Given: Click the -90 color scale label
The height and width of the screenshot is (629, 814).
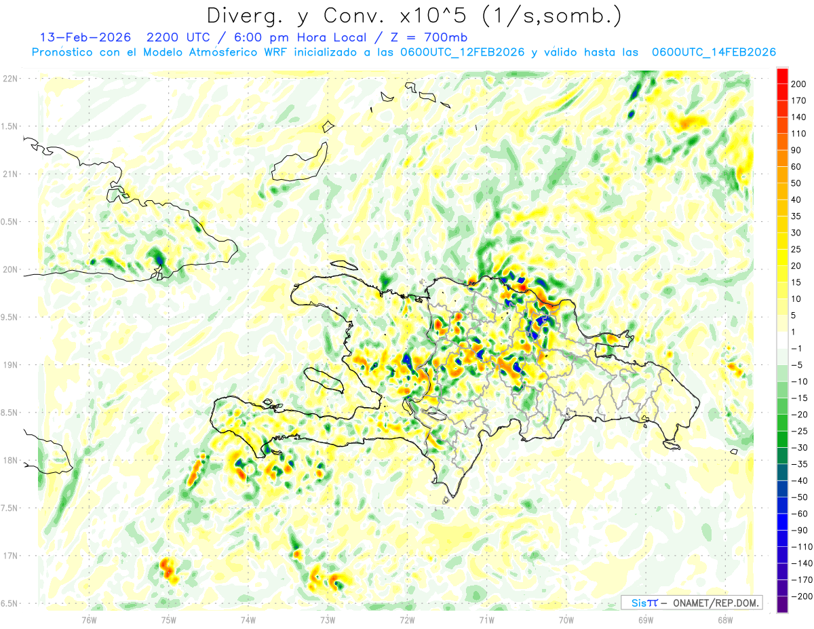Looking at the screenshot, I should click(798, 531).
